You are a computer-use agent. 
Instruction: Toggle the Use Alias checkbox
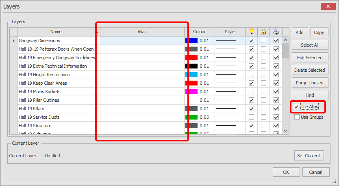point(296,107)
